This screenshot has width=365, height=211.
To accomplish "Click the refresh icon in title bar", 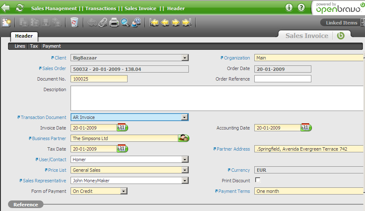I will point(20,8).
